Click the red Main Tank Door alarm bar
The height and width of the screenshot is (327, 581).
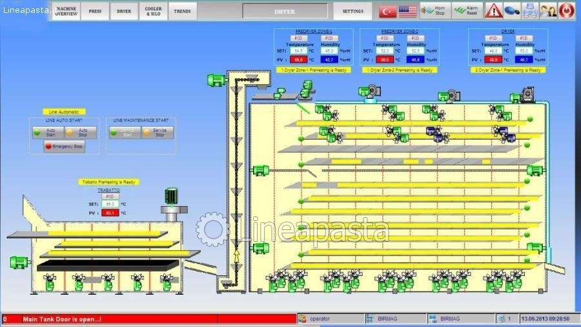[x=148, y=319]
